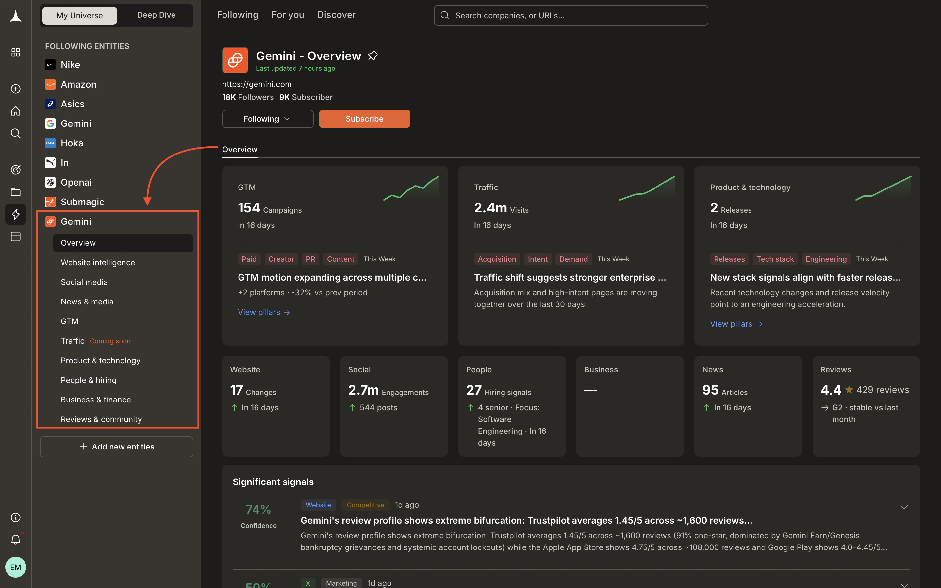941x588 pixels.
Task: Select the lightning bolt sidebar icon
Action: click(x=16, y=214)
